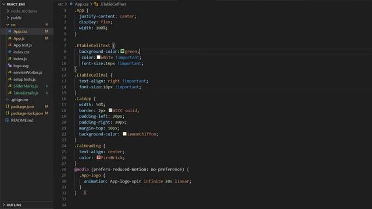Image resolution: width=372 pixels, height=209 pixels.
Task: Click the JS icon beside App.test.js
Action: [x=10, y=45]
